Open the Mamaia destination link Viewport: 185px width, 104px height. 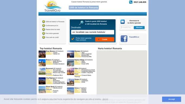pos(77,51)
